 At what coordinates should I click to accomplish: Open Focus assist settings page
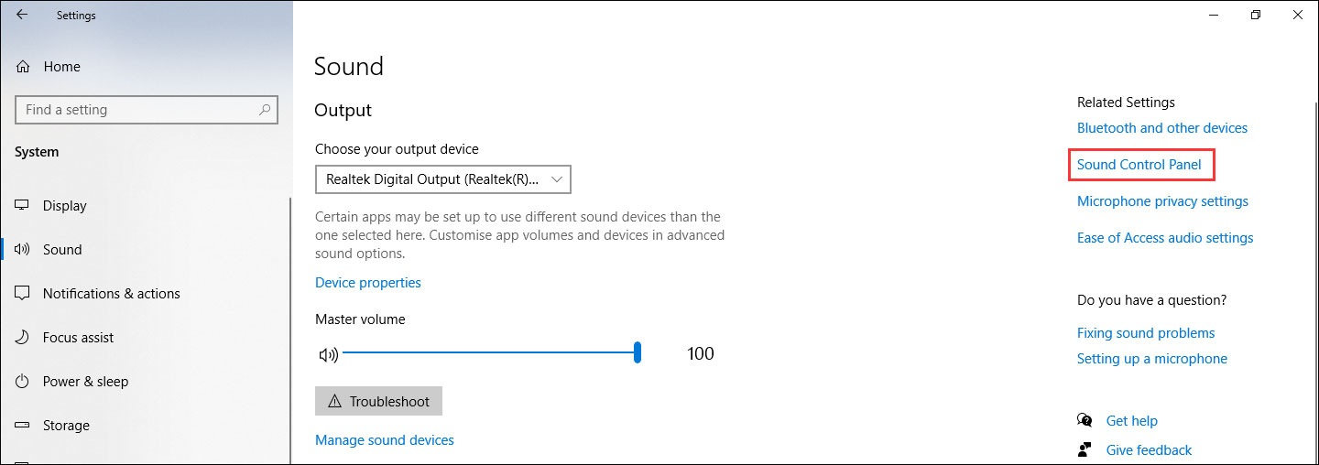[78, 338]
